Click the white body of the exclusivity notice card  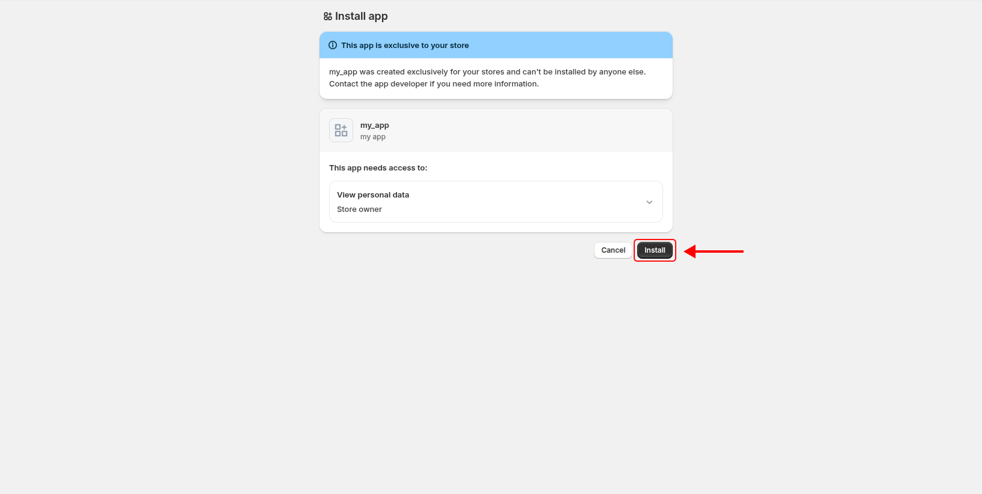pyautogui.click(x=601, y=90)
